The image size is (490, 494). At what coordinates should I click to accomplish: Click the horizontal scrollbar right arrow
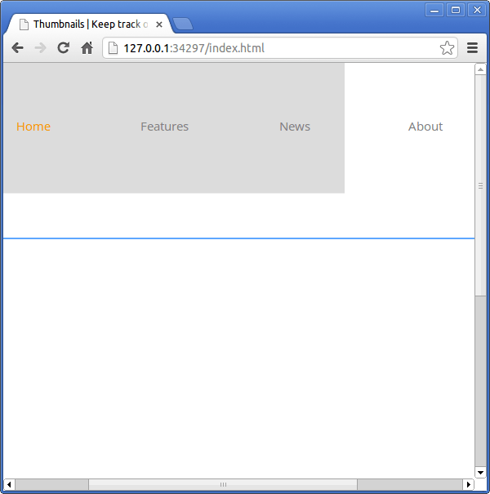pos(469,484)
